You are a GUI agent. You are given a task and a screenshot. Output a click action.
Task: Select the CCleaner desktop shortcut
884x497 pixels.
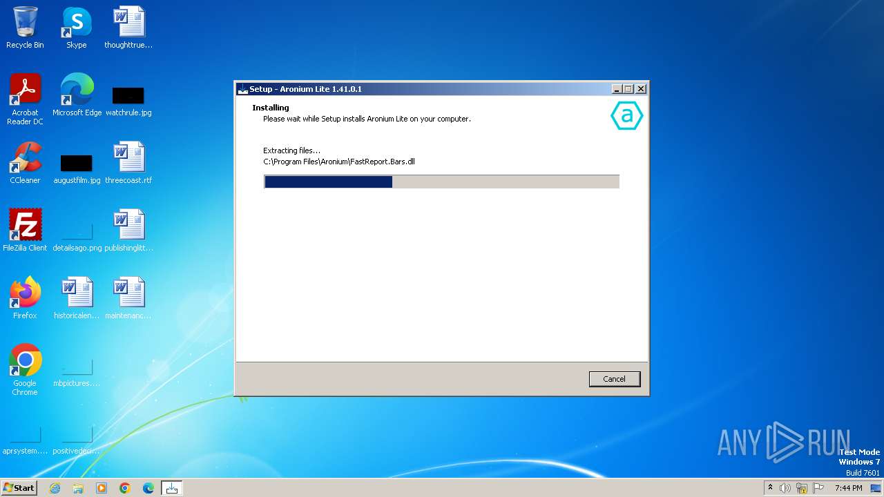pos(25,163)
